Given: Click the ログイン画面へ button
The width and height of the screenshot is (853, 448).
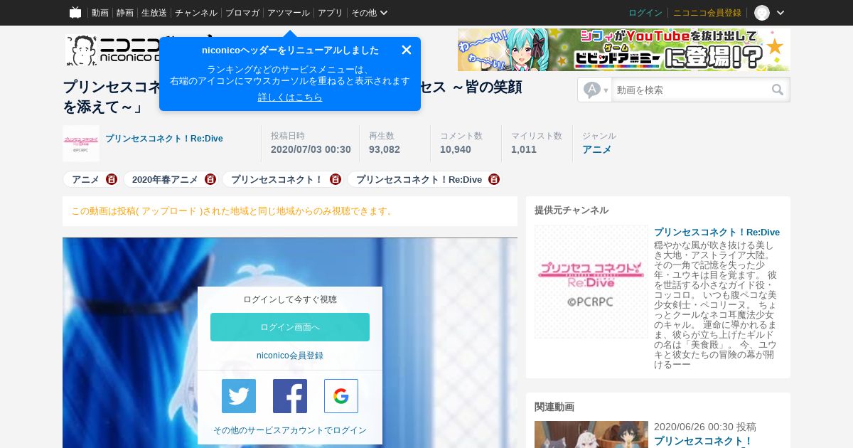Looking at the screenshot, I should [x=290, y=327].
